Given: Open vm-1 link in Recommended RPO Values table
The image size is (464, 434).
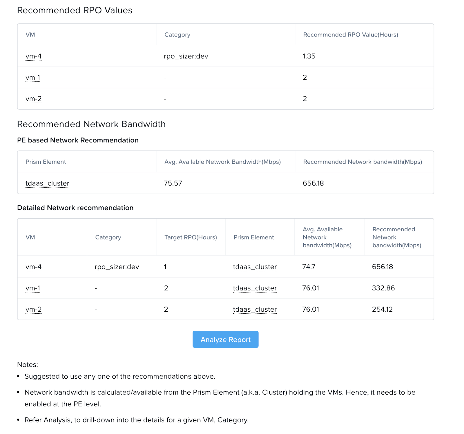Looking at the screenshot, I should tap(33, 78).
